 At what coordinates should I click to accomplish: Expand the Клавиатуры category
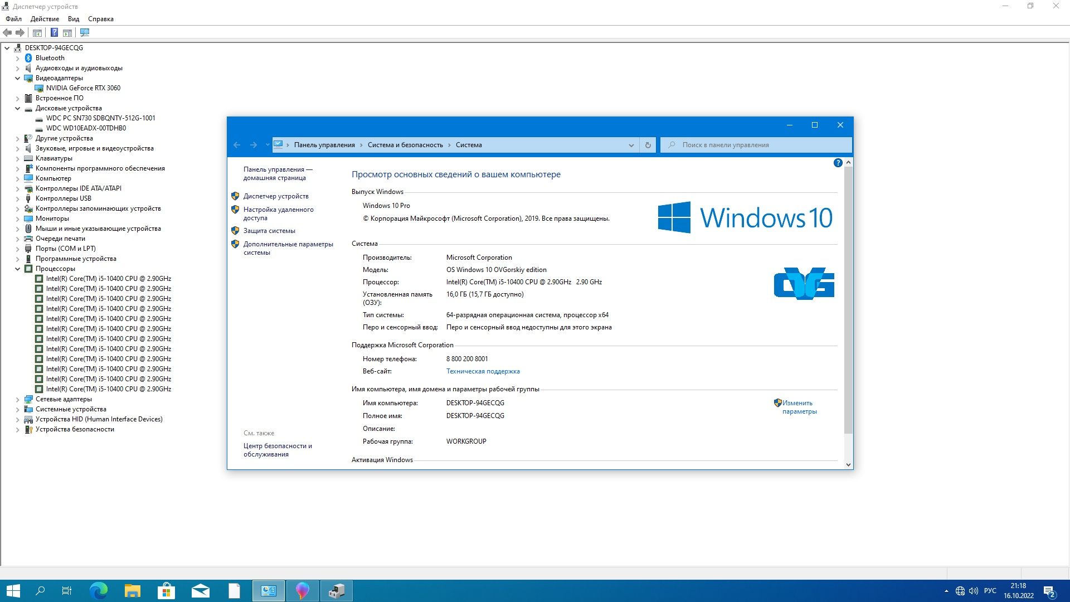pyautogui.click(x=17, y=158)
